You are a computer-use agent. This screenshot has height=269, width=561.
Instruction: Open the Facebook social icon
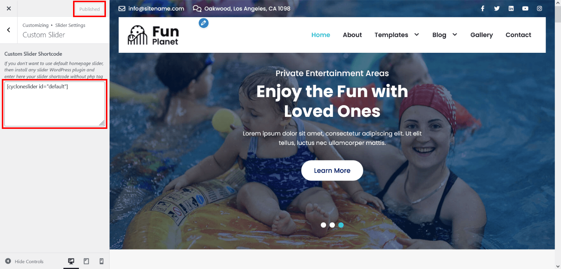[x=482, y=8]
